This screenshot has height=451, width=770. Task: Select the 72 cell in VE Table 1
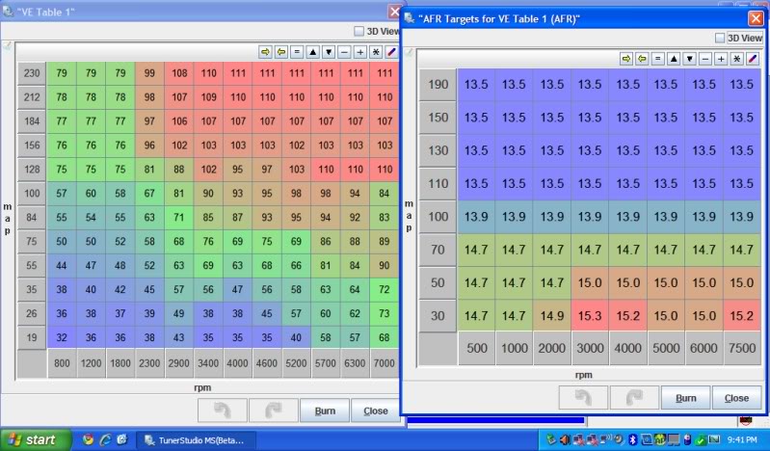tap(384, 289)
